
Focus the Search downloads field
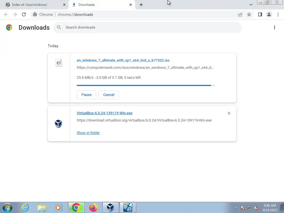pyautogui.click(x=148, y=27)
